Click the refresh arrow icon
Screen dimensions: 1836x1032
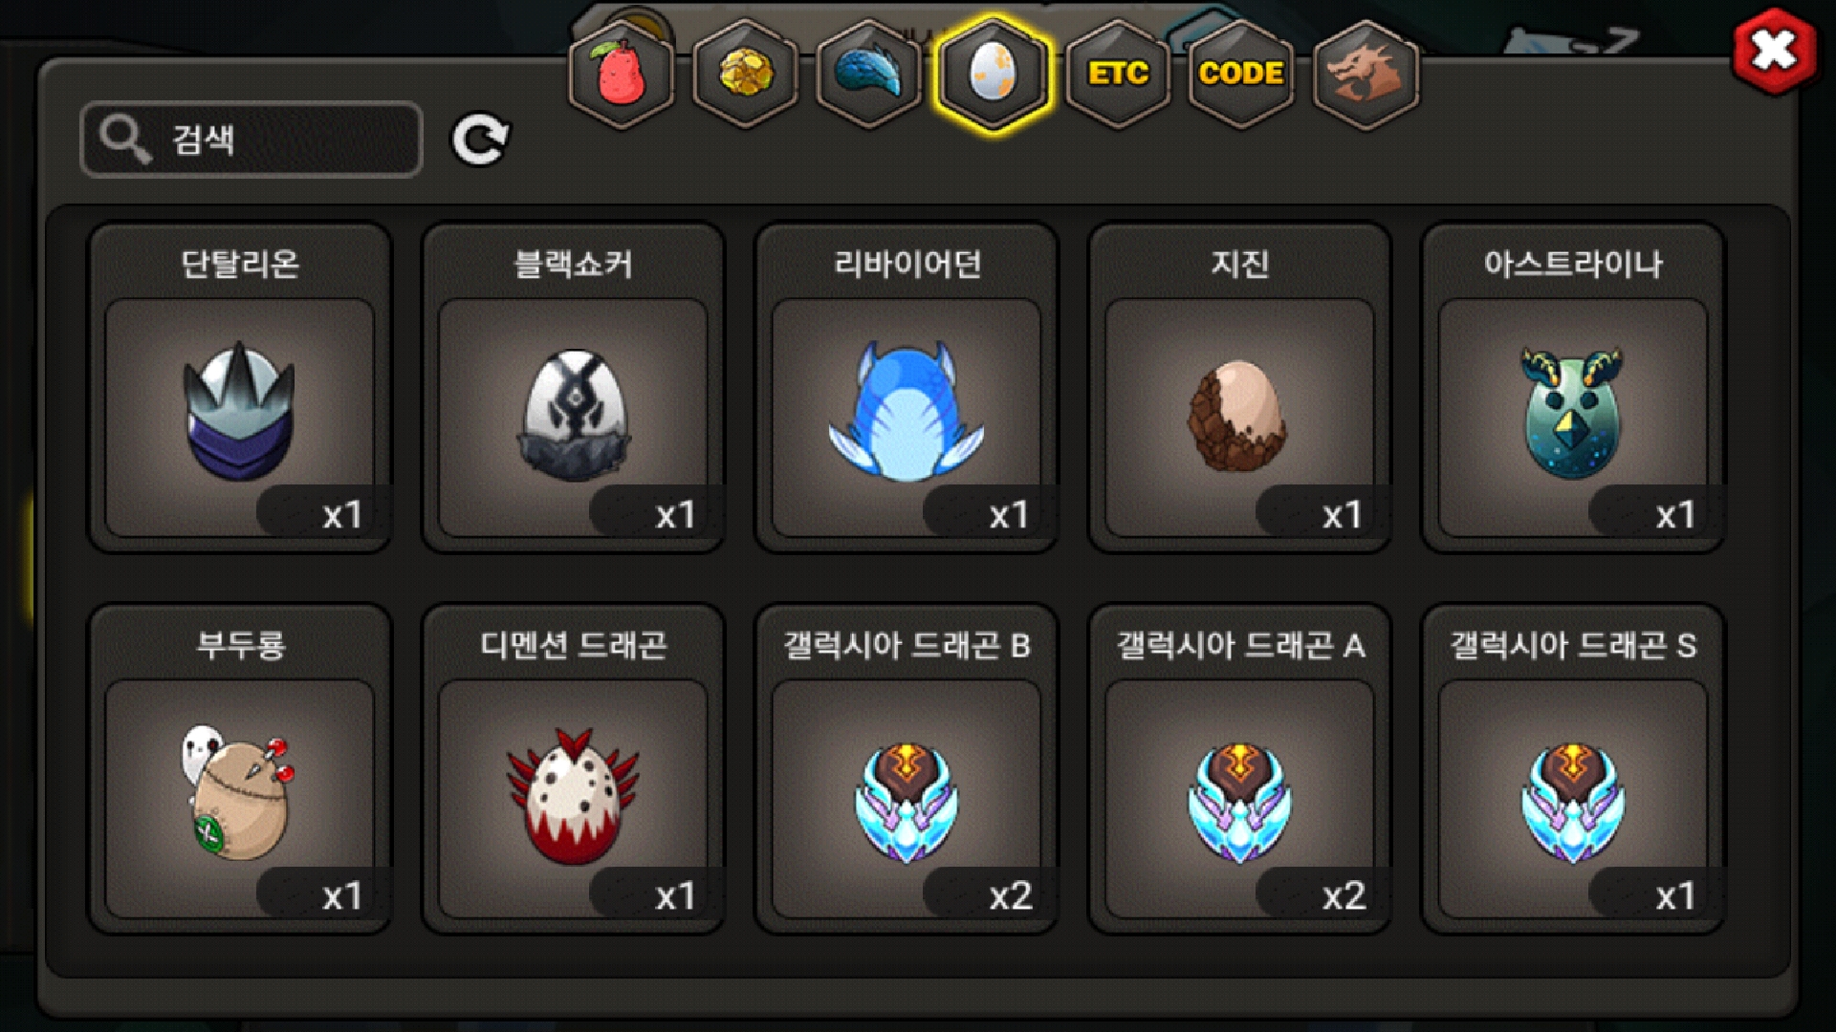click(480, 140)
